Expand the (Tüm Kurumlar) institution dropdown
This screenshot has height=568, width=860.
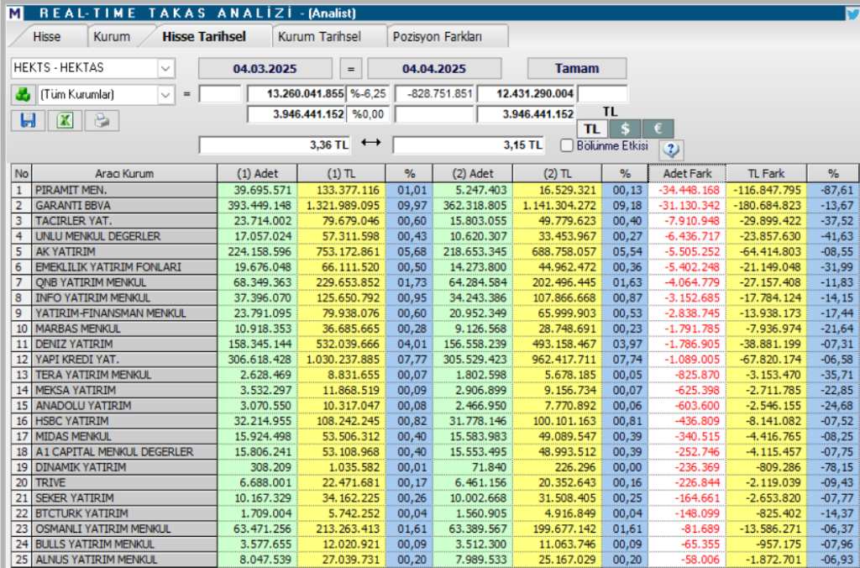pos(165,95)
